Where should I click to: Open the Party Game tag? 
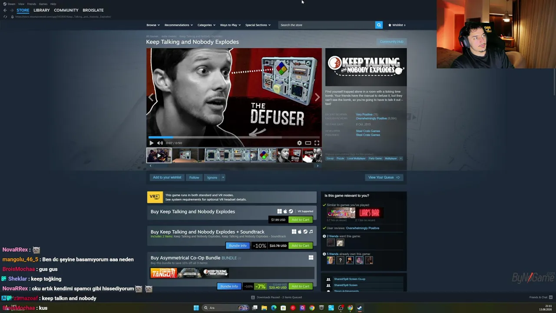[375, 158]
